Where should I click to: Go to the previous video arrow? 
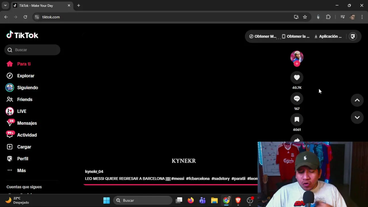pos(357,100)
